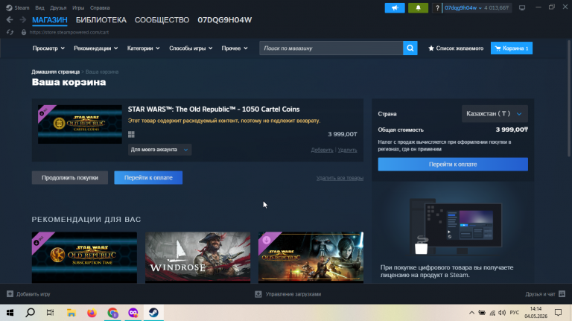Click the padlock icon beside the URL

(24, 32)
